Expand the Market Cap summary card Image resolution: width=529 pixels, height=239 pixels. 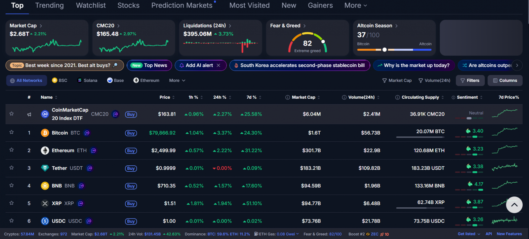(x=26, y=26)
